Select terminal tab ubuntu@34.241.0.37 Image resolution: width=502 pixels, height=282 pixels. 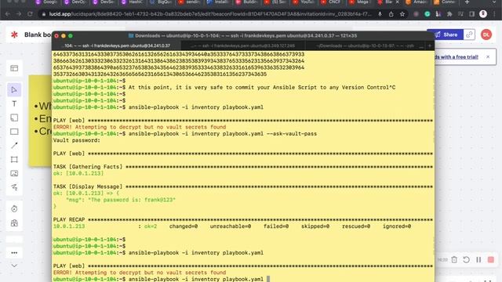tap(117, 45)
